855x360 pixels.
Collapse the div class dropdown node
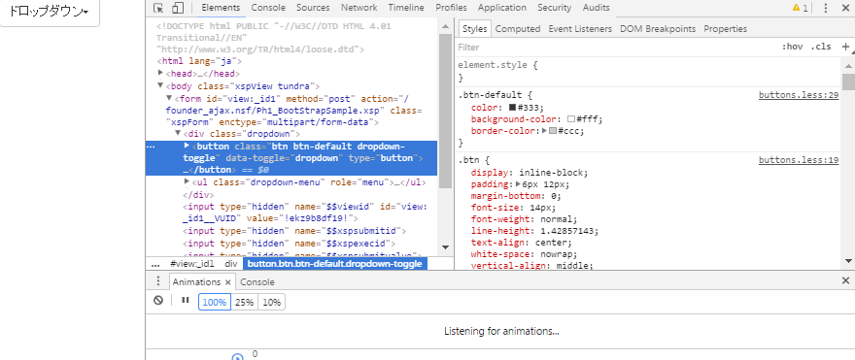pyautogui.click(x=178, y=133)
